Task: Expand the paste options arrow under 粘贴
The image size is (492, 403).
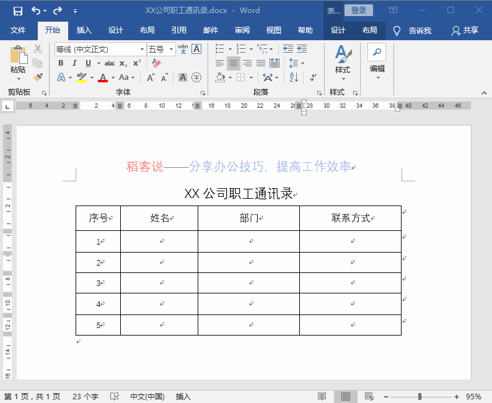Action: (19, 79)
